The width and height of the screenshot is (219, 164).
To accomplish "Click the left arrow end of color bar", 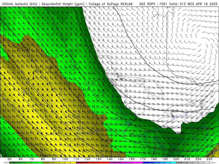I will (7, 162).
